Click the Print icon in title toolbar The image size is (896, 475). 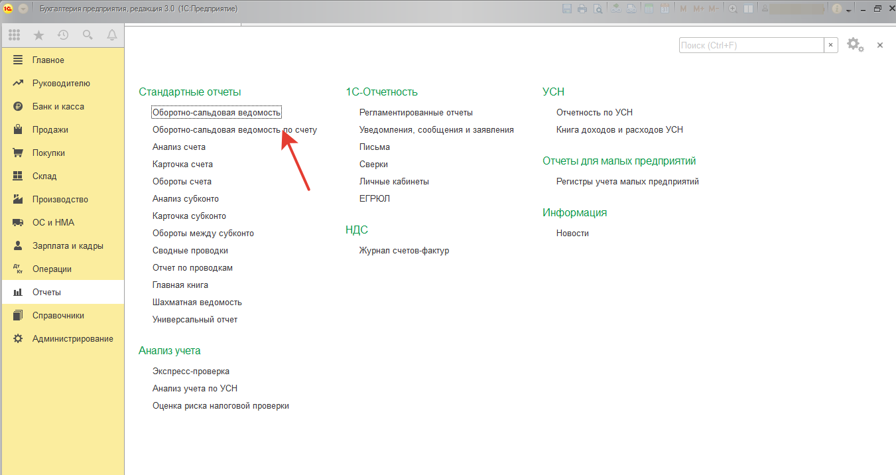[x=582, y=9]
